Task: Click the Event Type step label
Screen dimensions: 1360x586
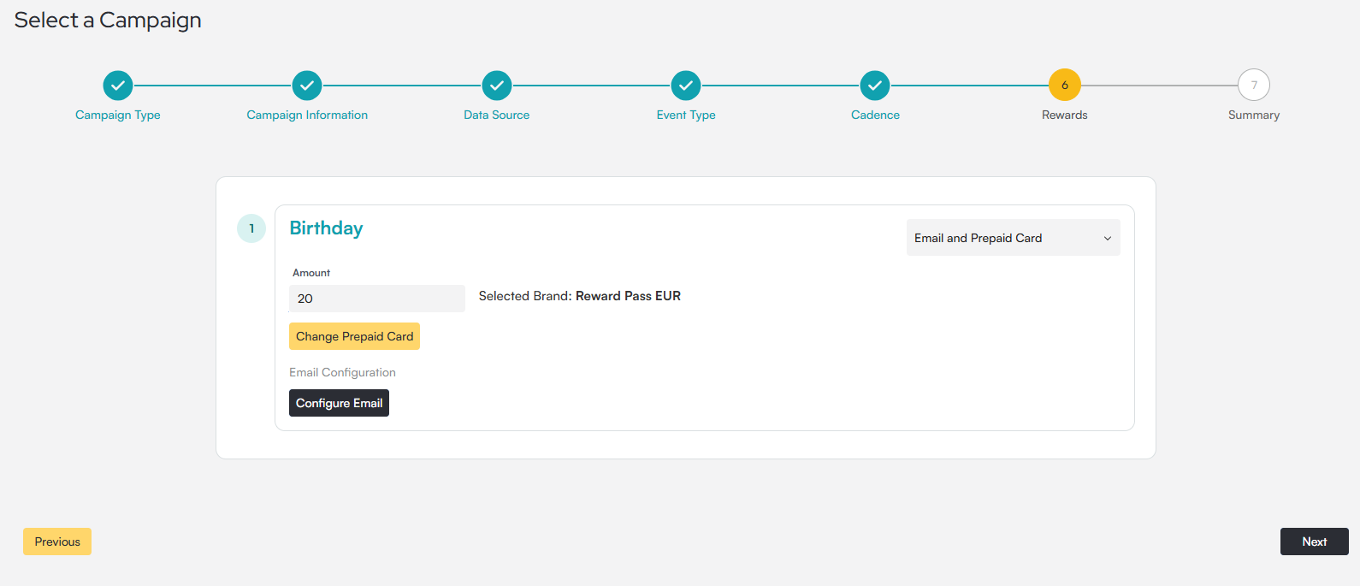Action: coord(686,115)
